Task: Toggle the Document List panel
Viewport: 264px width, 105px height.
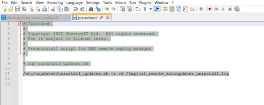Action: pos(178,9)
